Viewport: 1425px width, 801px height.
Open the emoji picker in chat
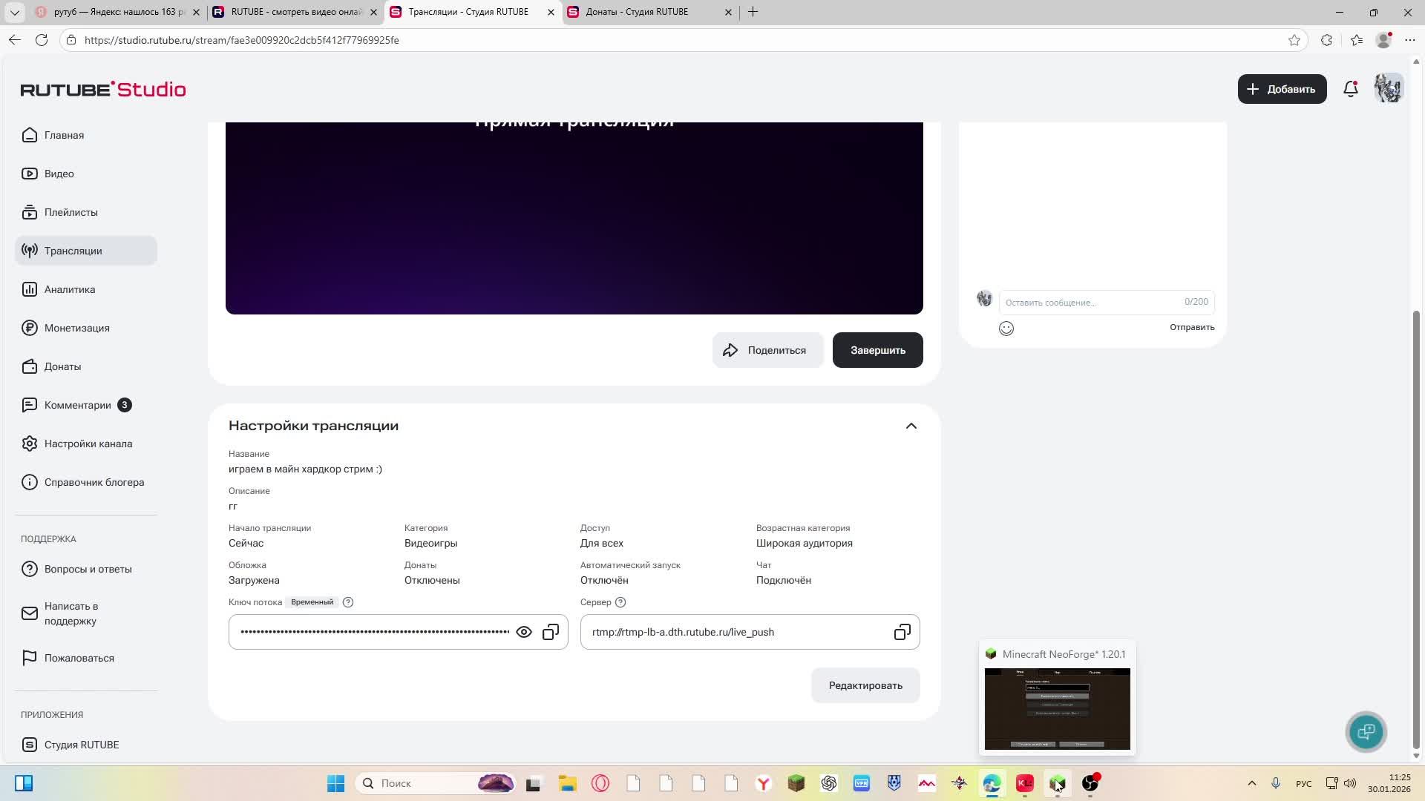tap(1006, 329)
